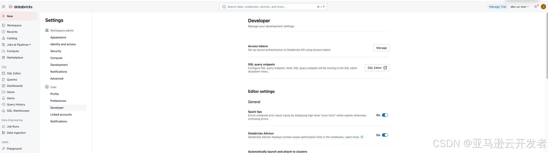Click the Jobs & Pipelines icon
The image size is (548, 153).
point(4,45)
